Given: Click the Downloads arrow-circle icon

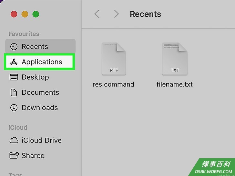Looking at the screenshot, I should [14, 108].
